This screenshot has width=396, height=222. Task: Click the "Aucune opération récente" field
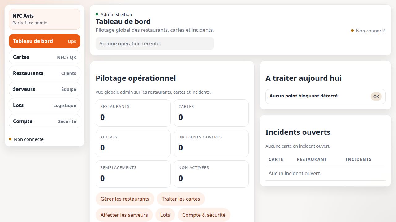point(155,43)
